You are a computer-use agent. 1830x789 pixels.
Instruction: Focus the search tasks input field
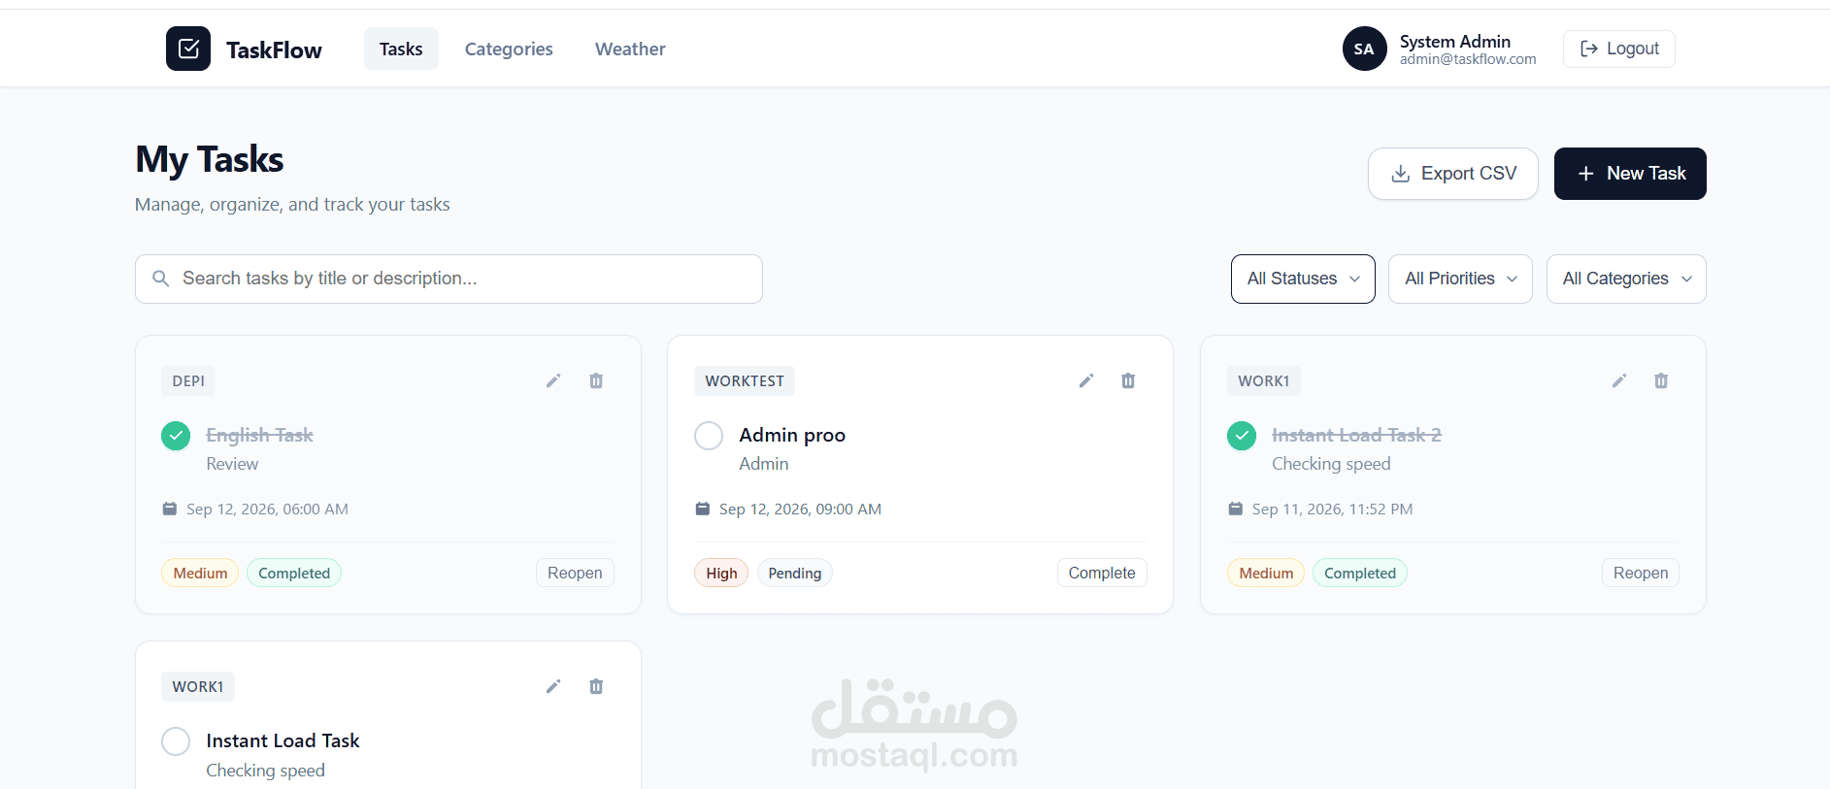click(x=449, y=279)
